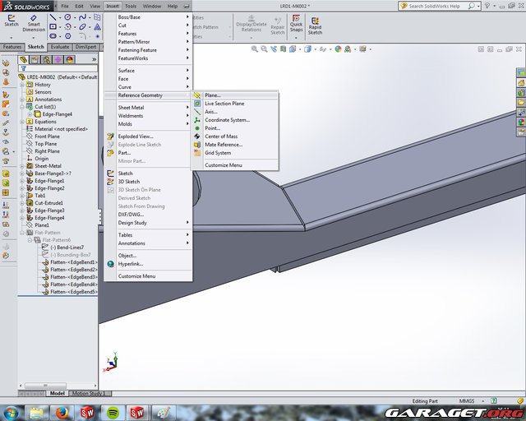Open the Sheet Metal submenu

(131, 108)
